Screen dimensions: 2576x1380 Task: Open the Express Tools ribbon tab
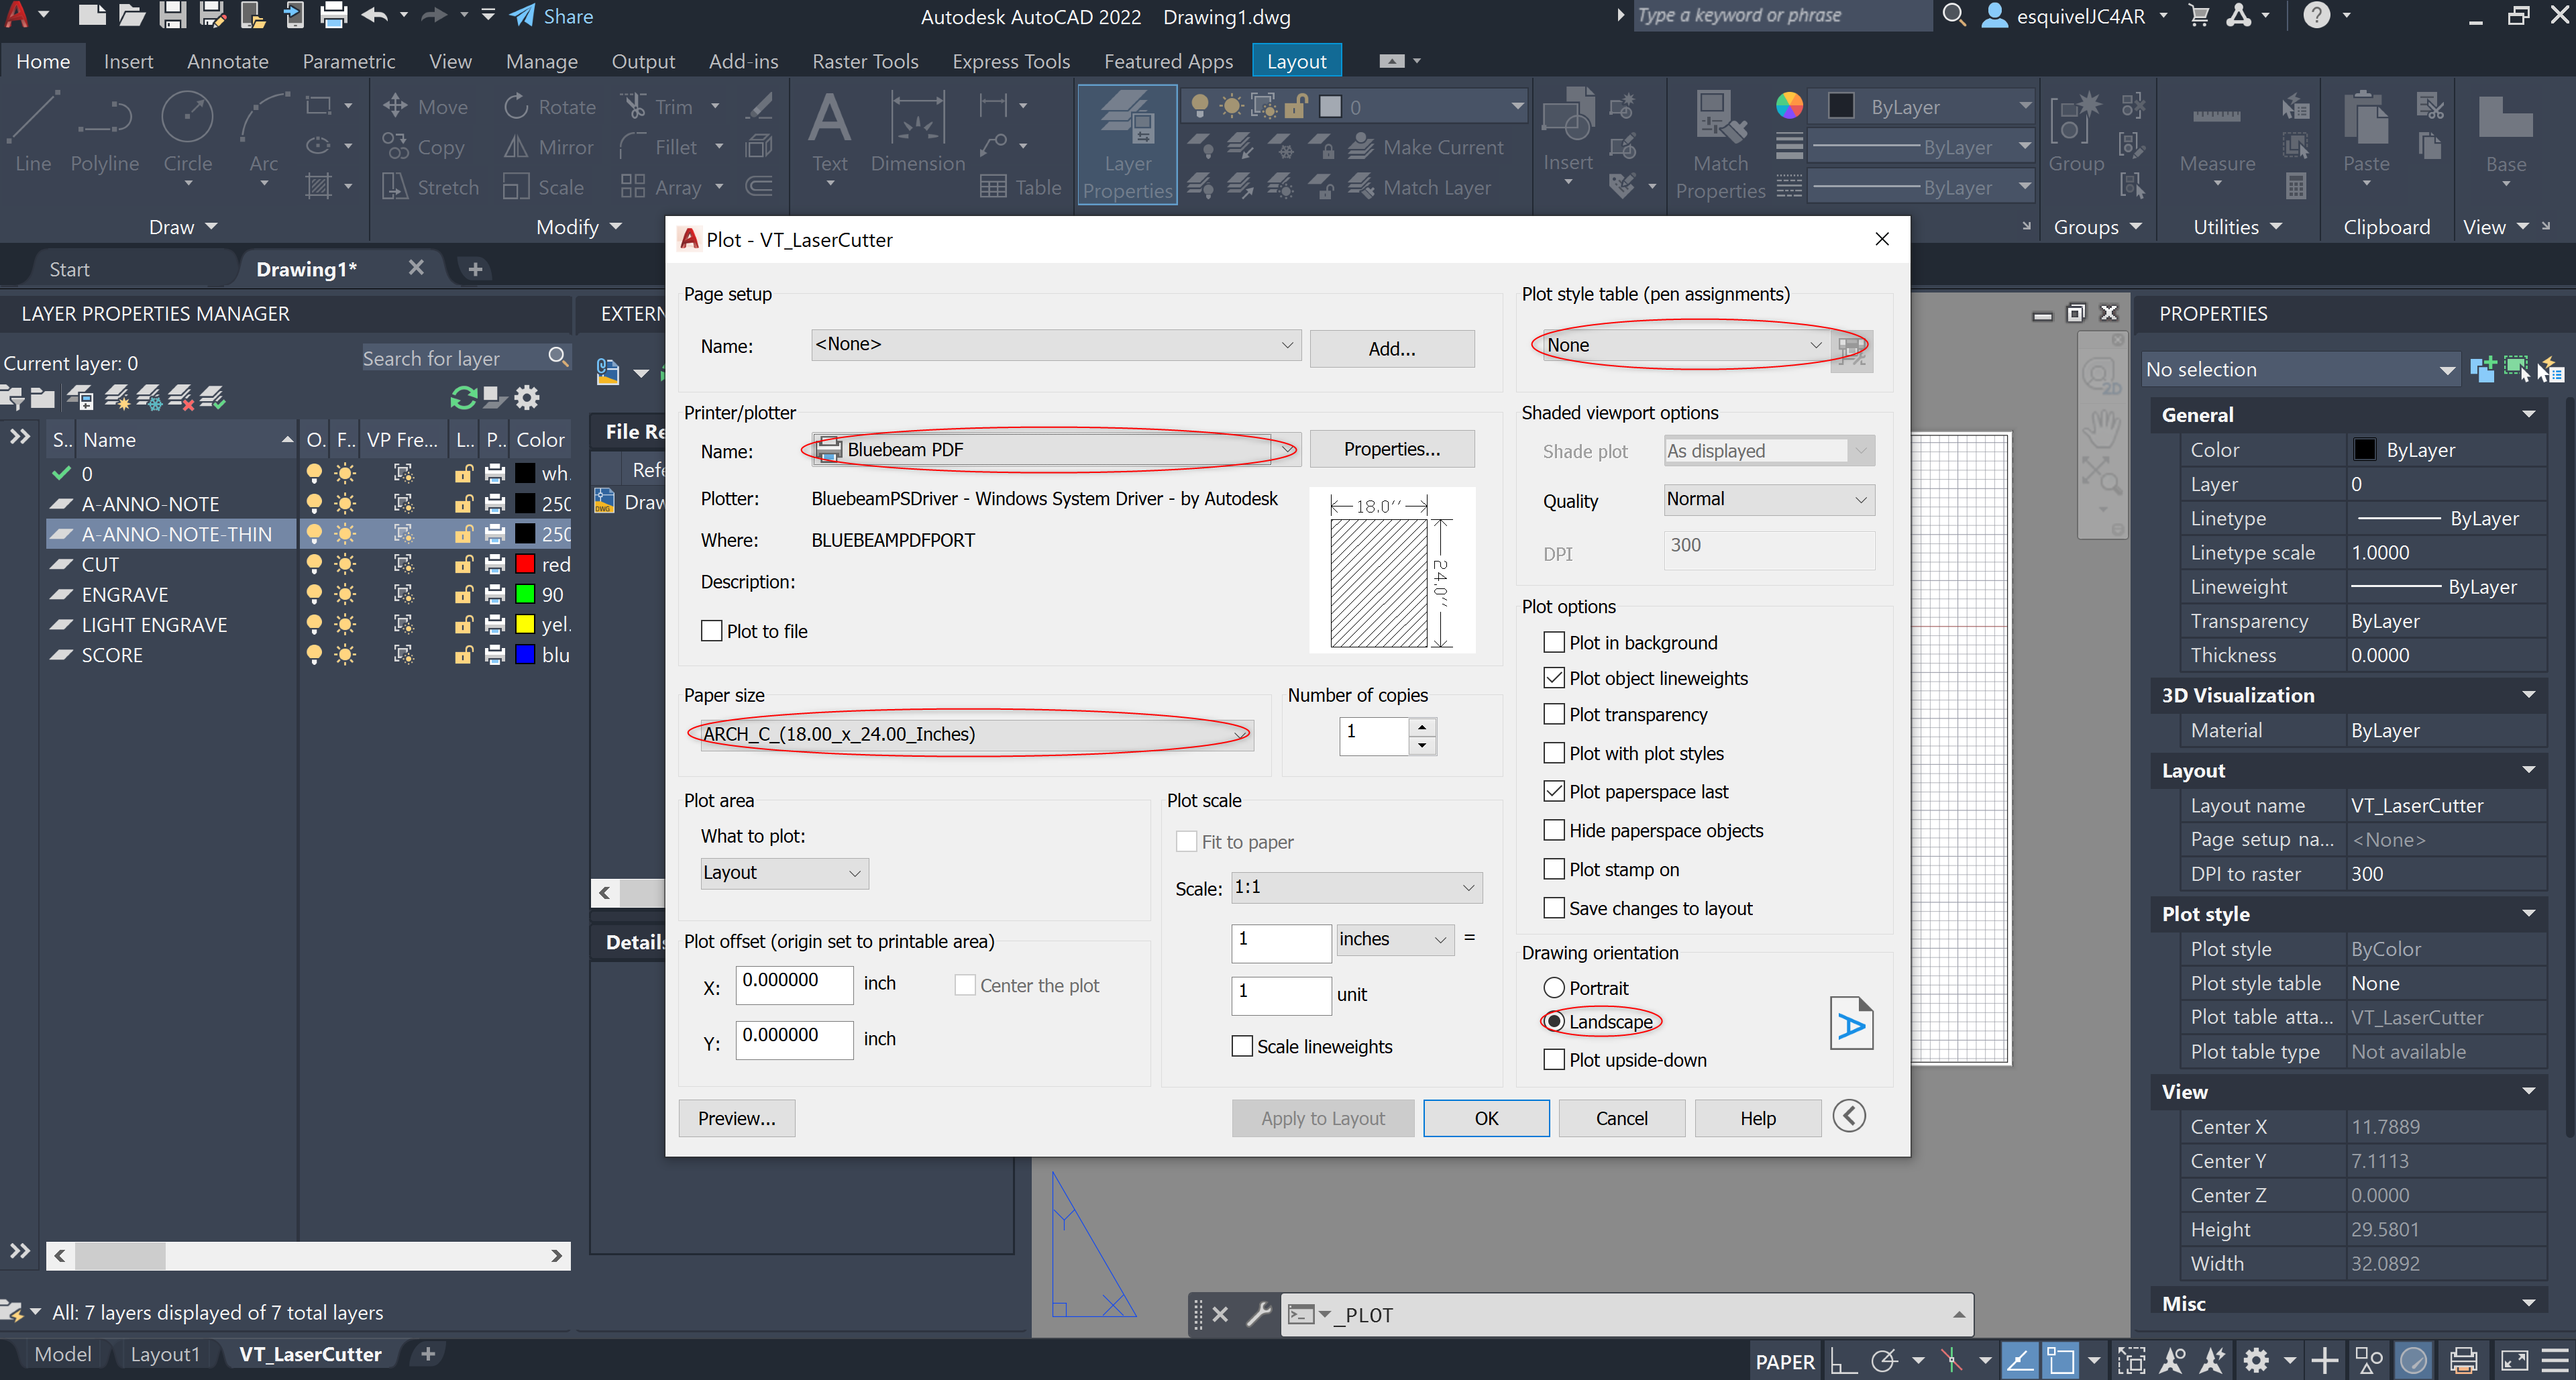point(1010,61)
